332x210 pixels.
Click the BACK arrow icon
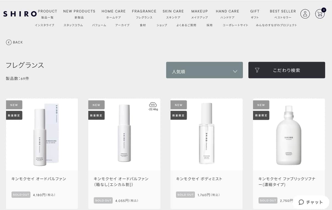(9, 42)
